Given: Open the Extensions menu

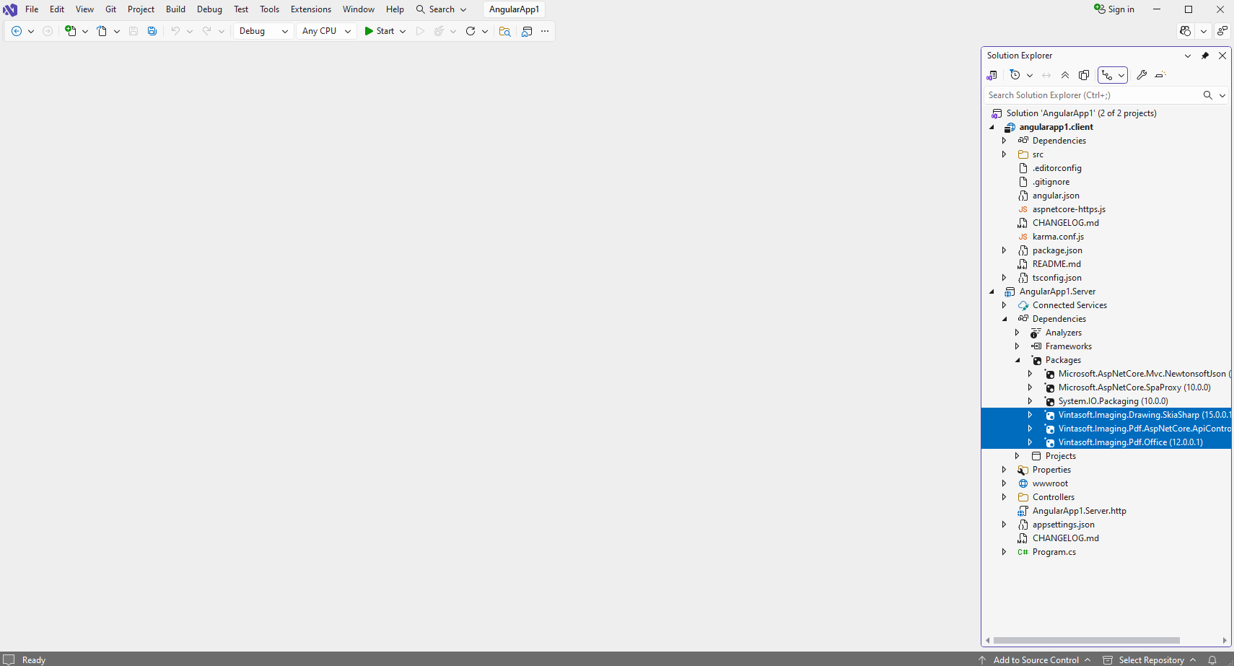Looking at the screenshot, I should (310, 9).
